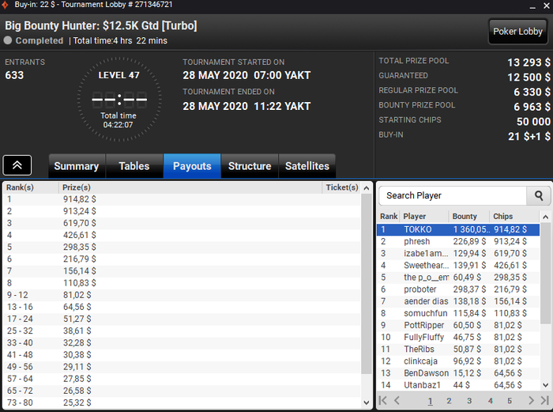The width and height of the screenshot is (553, 412).
Task: Open the Satellites tab
Action: click(x=307, y=166)
